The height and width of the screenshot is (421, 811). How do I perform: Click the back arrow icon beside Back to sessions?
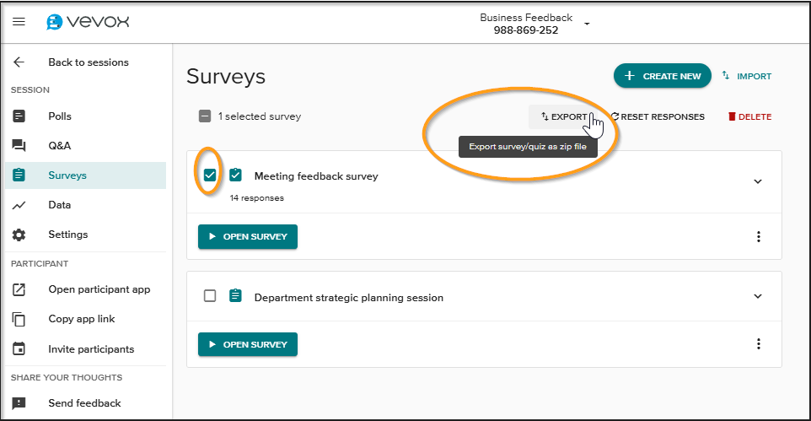coord(19,62)
